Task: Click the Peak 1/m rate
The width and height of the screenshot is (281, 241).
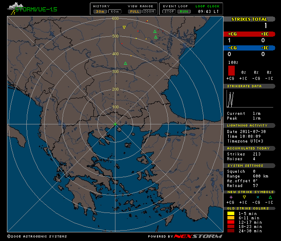Action: coord(244,118)
